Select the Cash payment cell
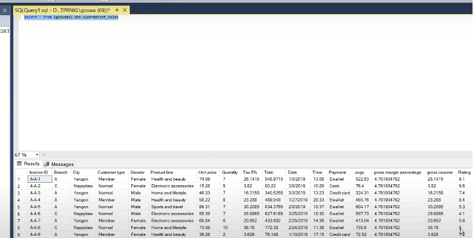This screenshot has height=238, width=473. click(x=334, y=186)
